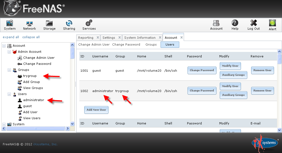This screenshot has height=153, width=282.
Task: Open the iXsystems, Inc. link
Action: point(45,144)
